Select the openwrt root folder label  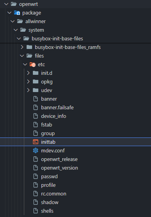coord(29,4)
